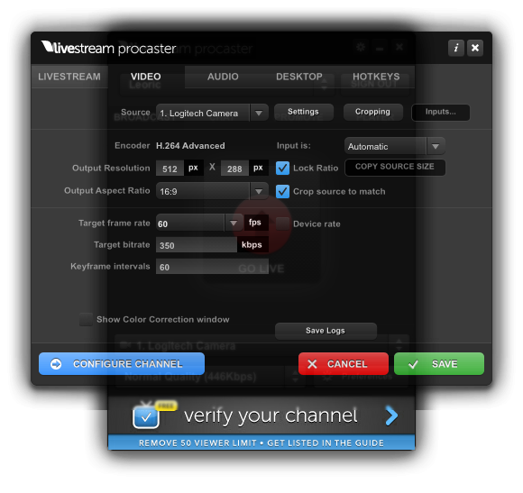Click the green SAVE button
Screen dimensions: 523x493
pos(439,364)
